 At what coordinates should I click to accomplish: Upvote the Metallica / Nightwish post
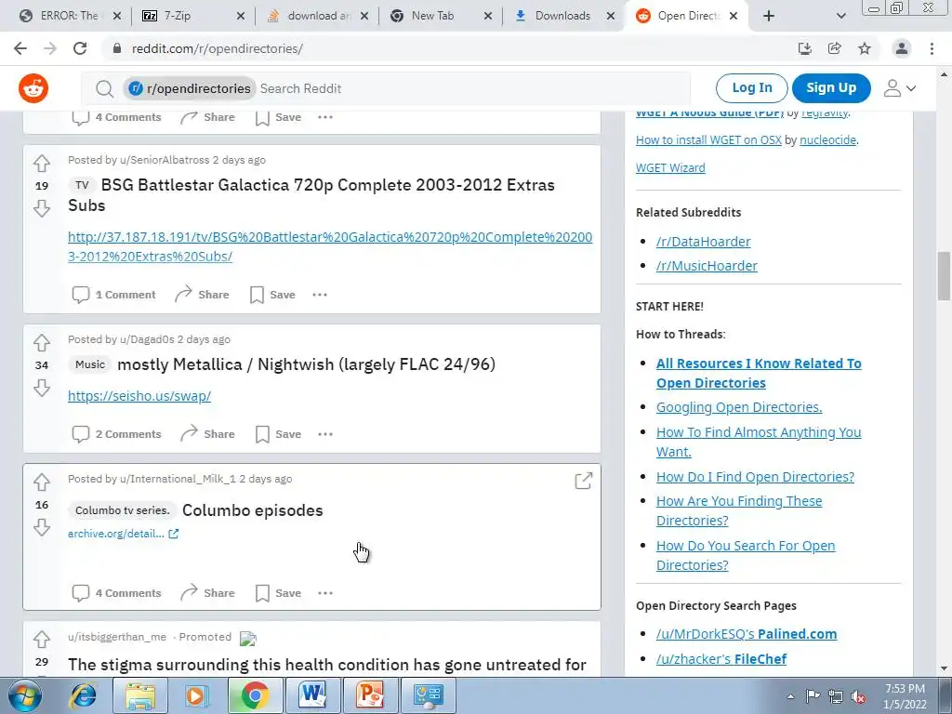41,342
